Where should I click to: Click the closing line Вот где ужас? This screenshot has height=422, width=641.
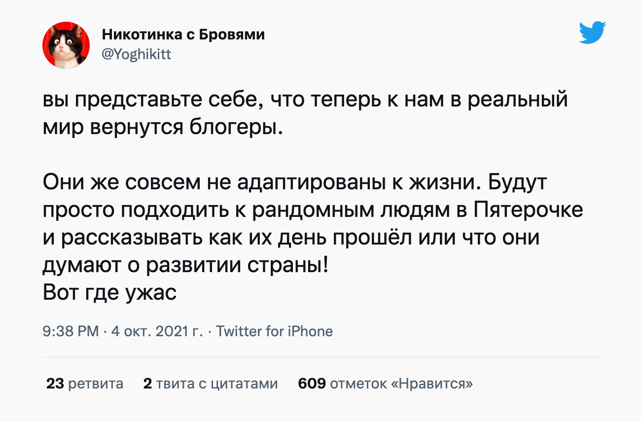coord(109,293)
